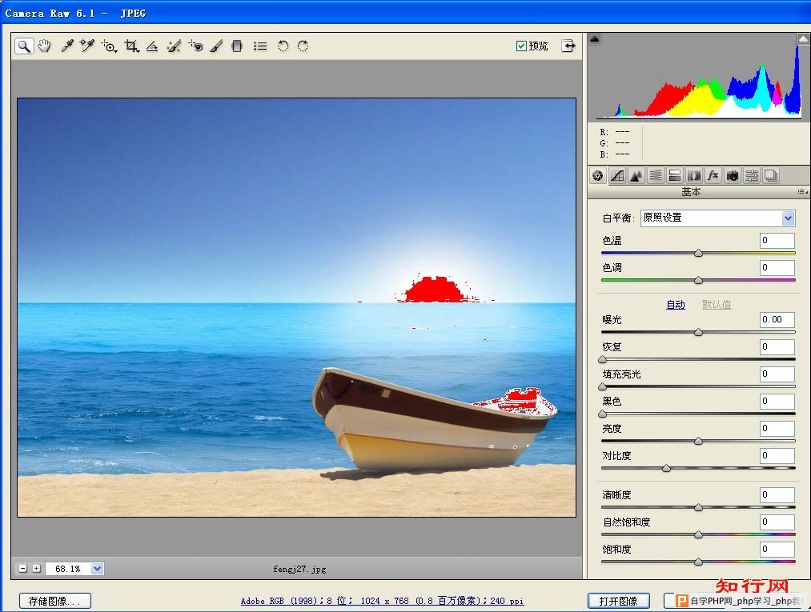Click the 黑色 blacks slider handle
Image resolution: width=811 pixels, height=612 pixels.
click(x=602, y=414)
